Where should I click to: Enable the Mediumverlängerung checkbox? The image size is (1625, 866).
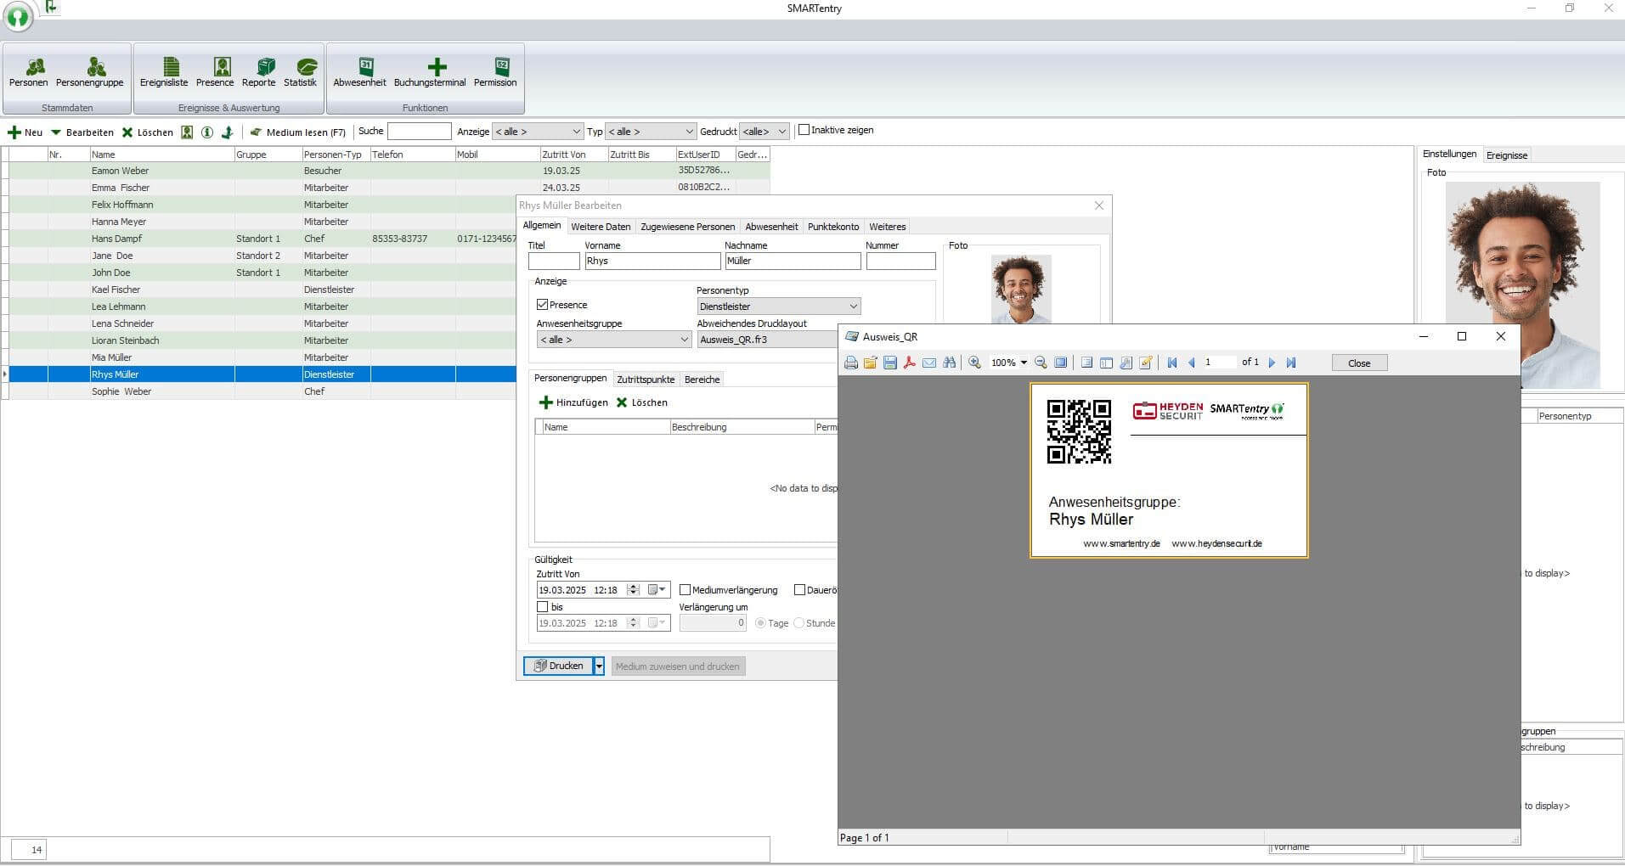click(685, 589)
